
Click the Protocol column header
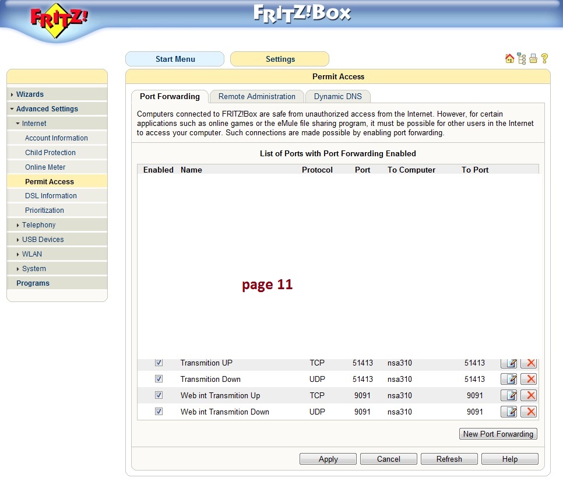[317, 170]
